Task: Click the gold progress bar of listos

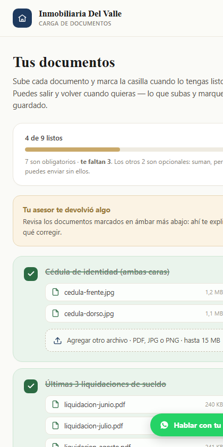Action: coord(72,150)
